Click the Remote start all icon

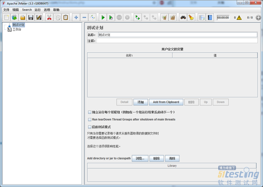click(138, 17)
